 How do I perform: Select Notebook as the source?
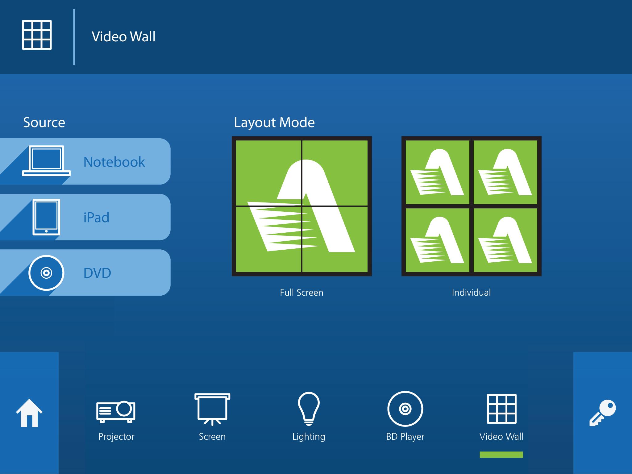[x=114, y=162]
